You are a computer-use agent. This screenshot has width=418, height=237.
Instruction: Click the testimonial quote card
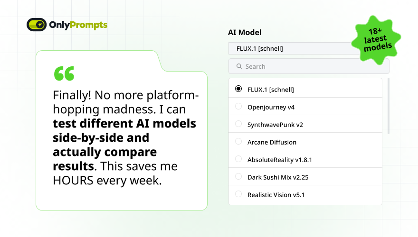click(x=122, y=130)
